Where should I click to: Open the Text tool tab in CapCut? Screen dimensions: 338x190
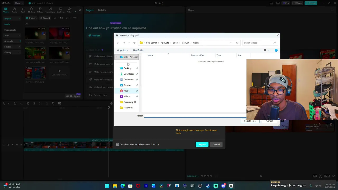(23, 10)
